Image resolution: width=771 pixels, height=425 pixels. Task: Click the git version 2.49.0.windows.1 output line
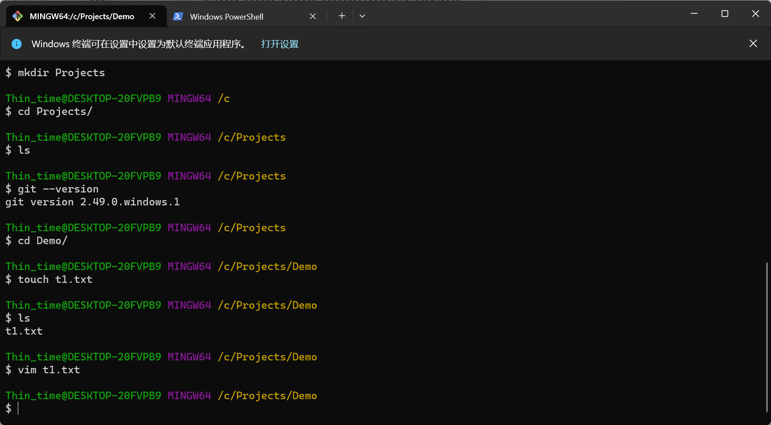(x=93, y=202)
